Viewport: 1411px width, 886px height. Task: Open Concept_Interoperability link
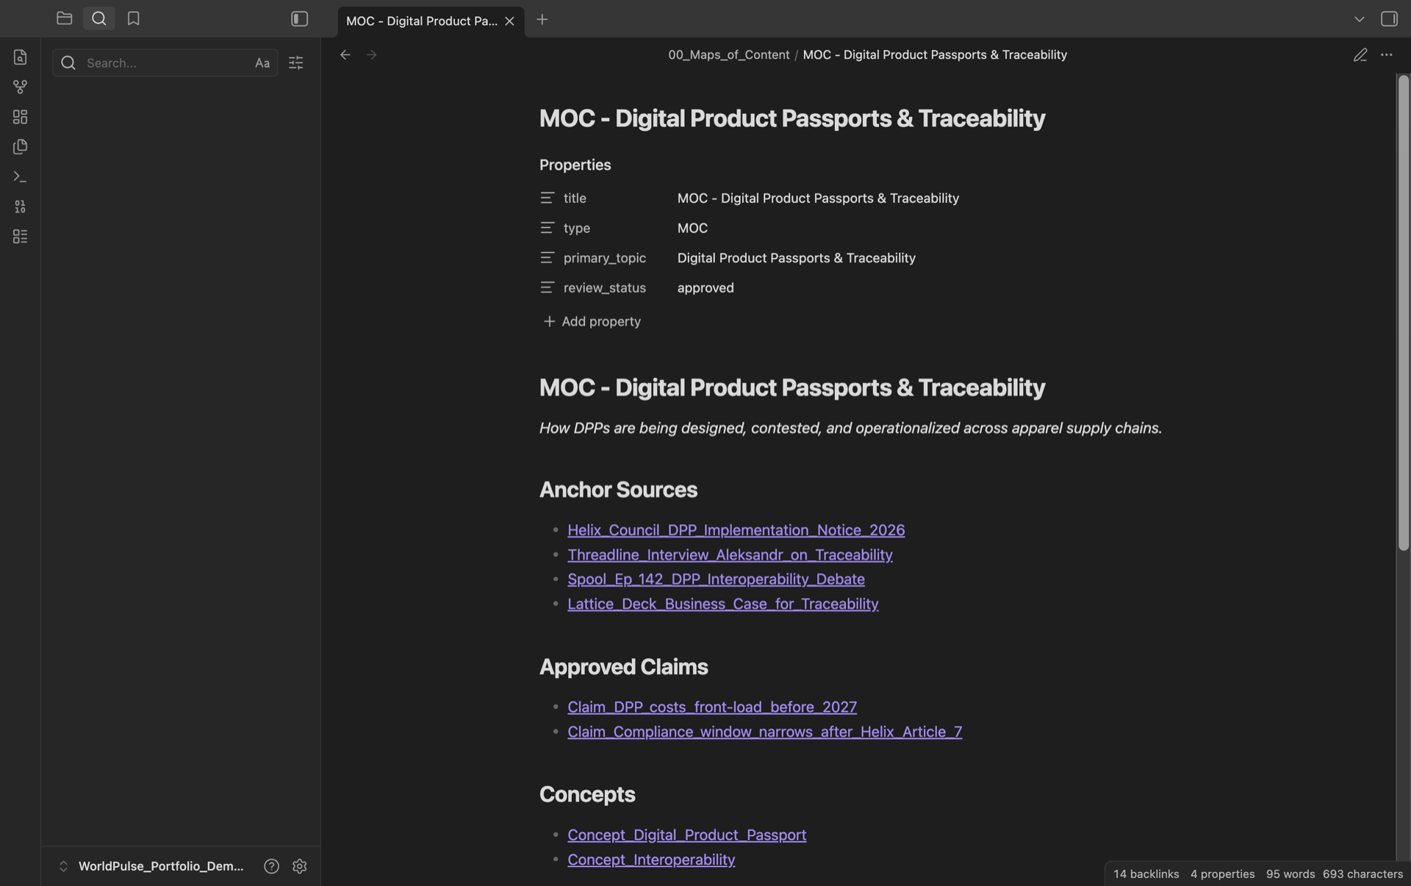[651, 860]
